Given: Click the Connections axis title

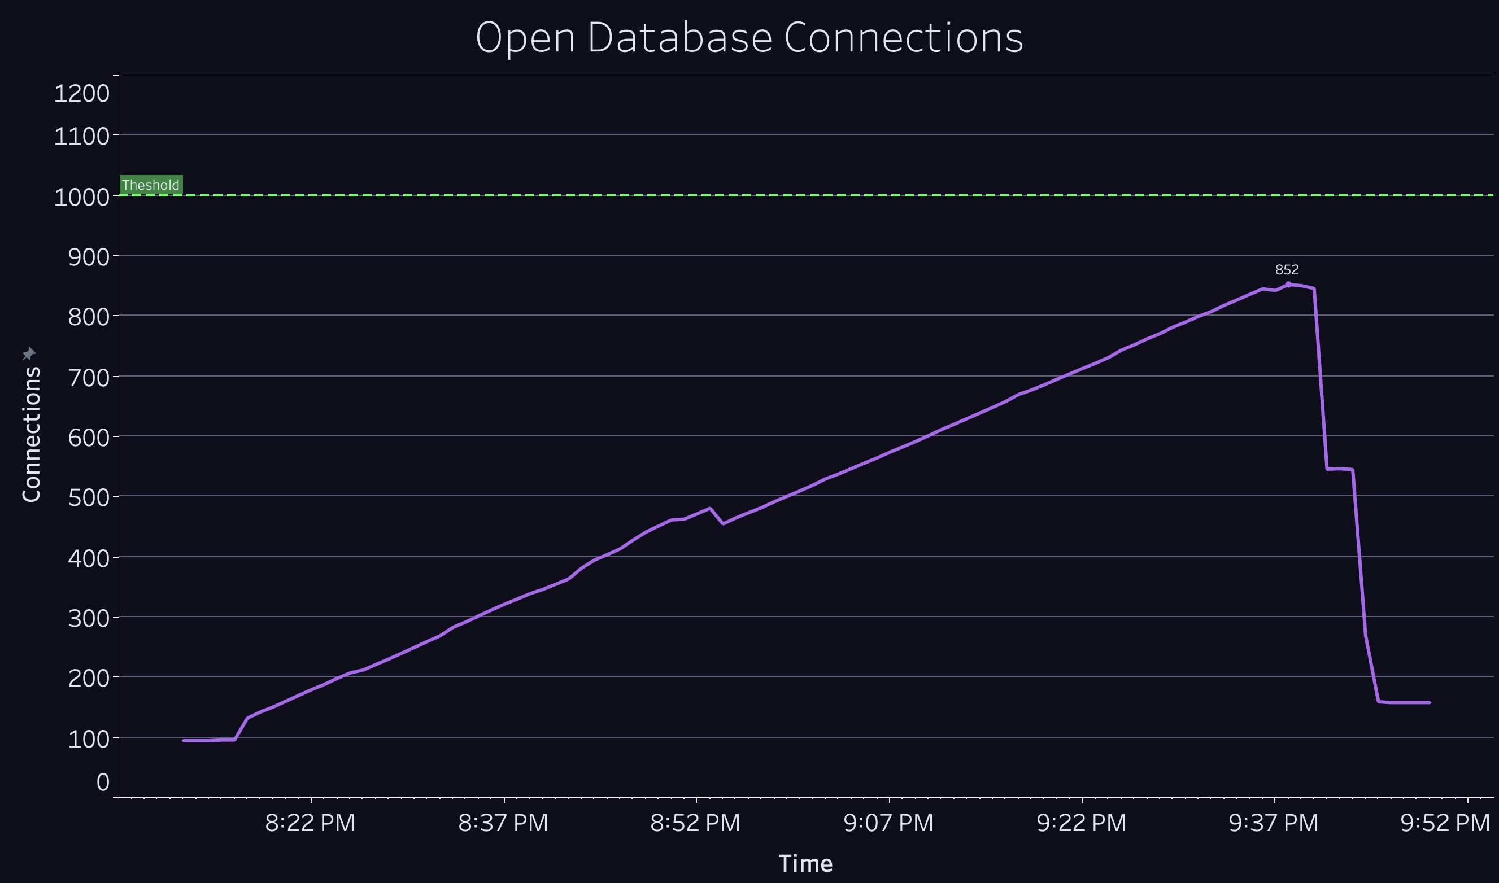Looking at the screenshot, I should [x=31, y=434].
